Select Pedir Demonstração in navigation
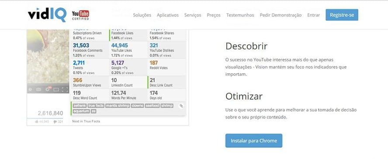The image size is (388, 159). pyautogui.click(x=281, y=15)
